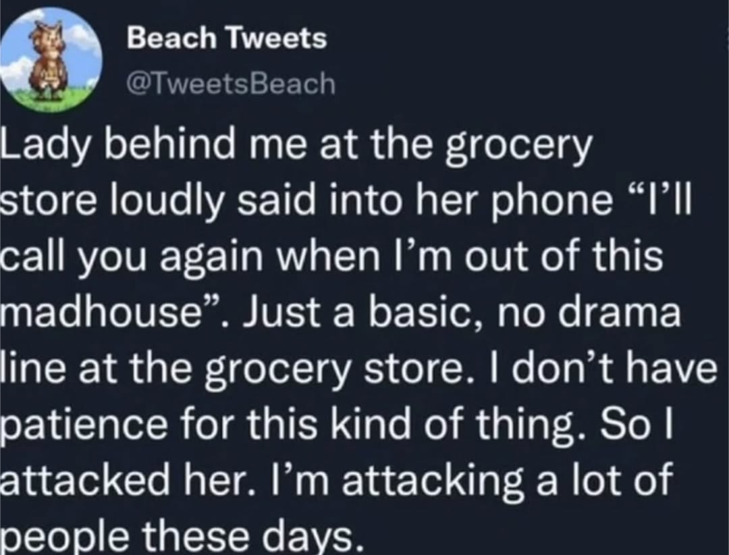Click the @TweetsBeach handle
Image resolution: width=729 pixels, height=555 pixels.
click(230, 83)
